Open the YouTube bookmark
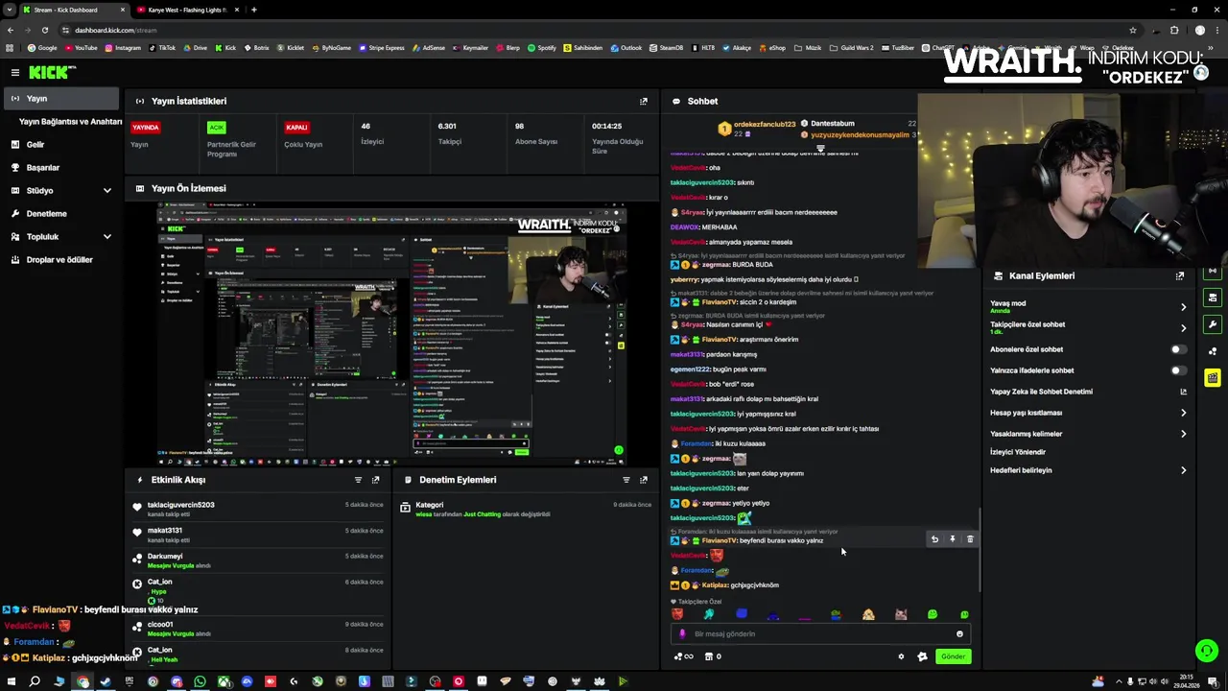The width and height of the screenshot is (1228, 691). coord(82,47)
